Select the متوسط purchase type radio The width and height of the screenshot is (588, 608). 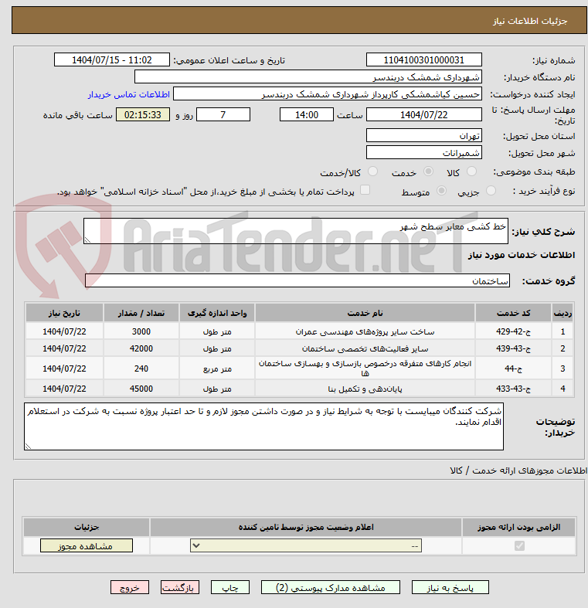[x=441, y=190]
